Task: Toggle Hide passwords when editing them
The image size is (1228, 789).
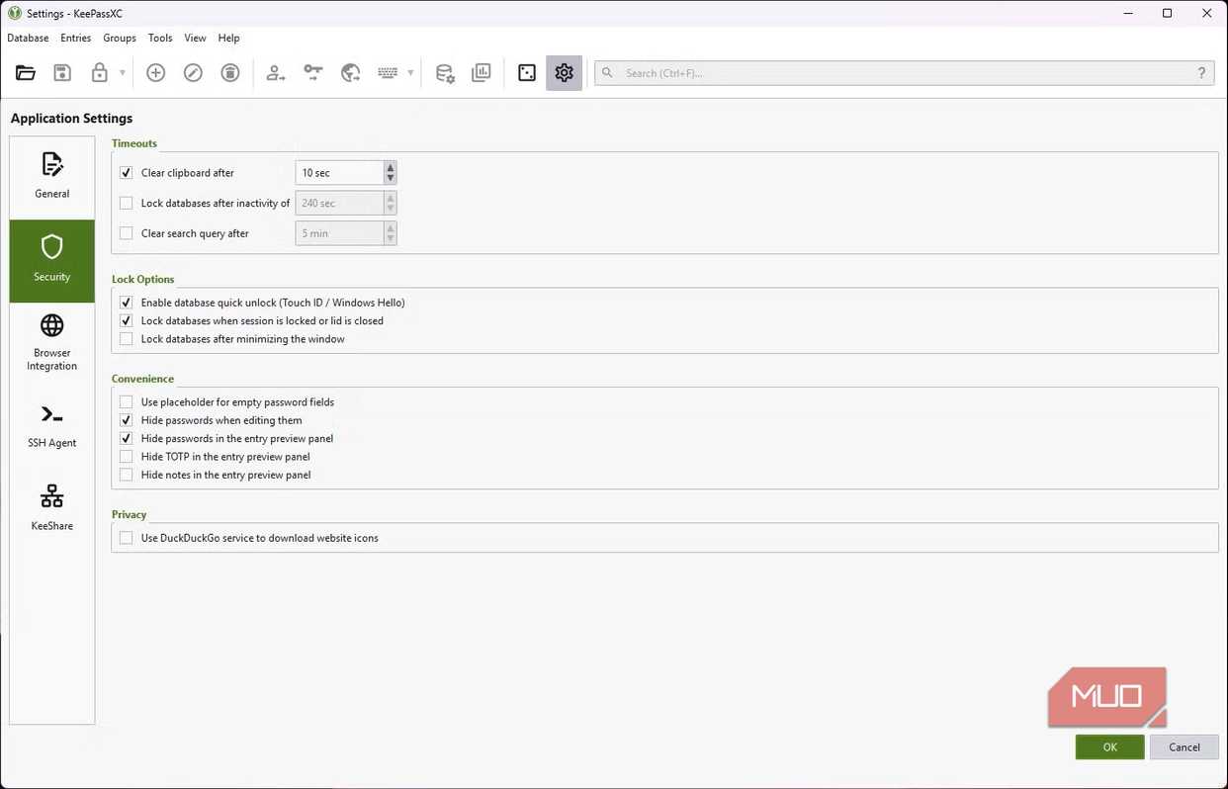Action: tap(126, 420)
